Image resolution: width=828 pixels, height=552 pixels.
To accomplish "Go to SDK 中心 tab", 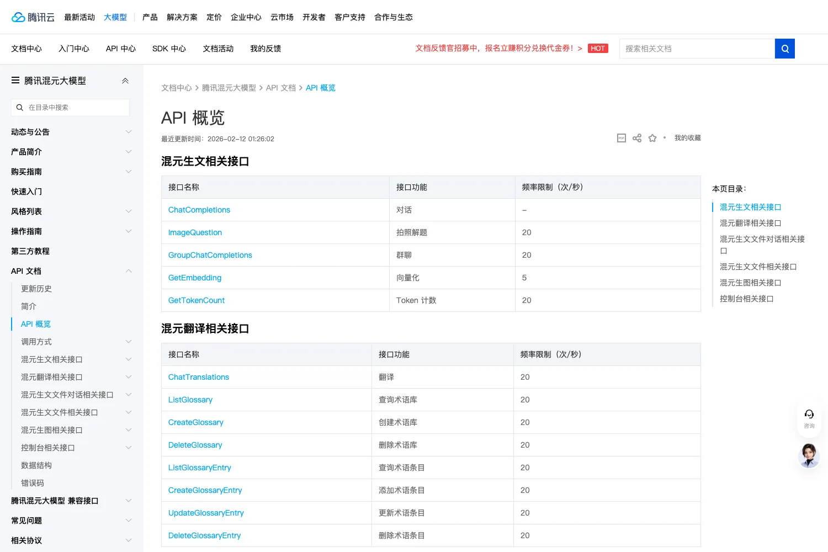I will 169,49.
